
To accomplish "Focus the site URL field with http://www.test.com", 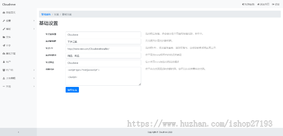I will [x=103, y=49].
